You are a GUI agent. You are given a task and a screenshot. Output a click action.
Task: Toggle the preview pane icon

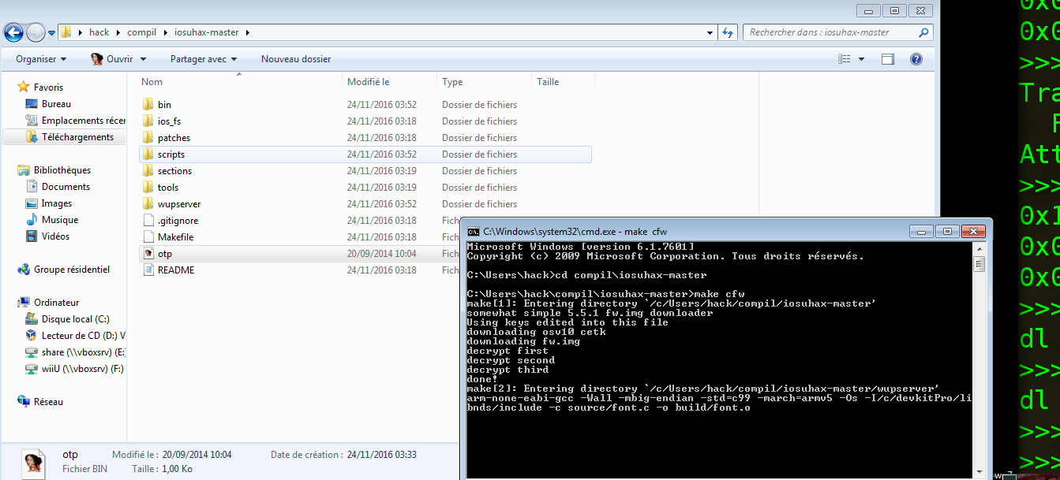pos(888,59)
